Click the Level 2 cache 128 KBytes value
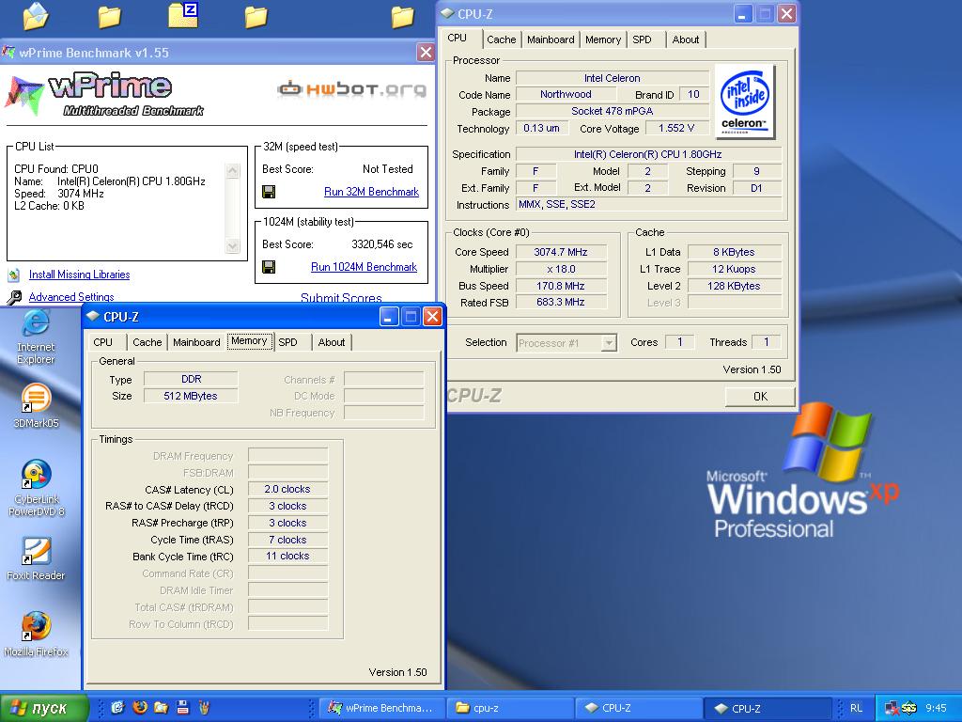 [734, 286]
